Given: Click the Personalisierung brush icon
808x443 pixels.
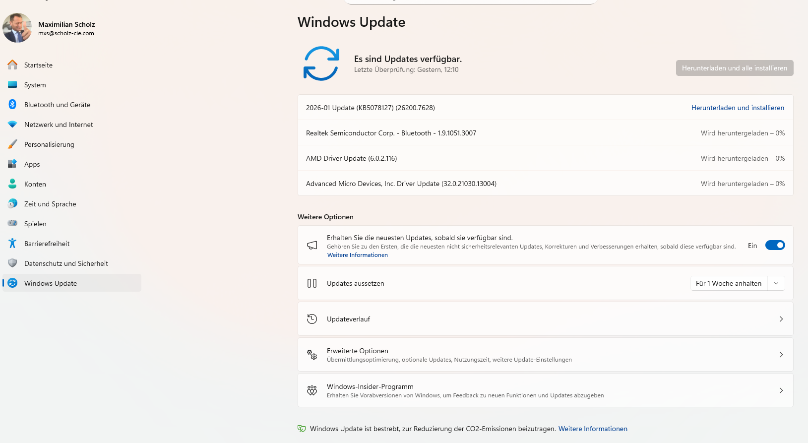Looking at the screenshot, I should (x=12, y=144).
